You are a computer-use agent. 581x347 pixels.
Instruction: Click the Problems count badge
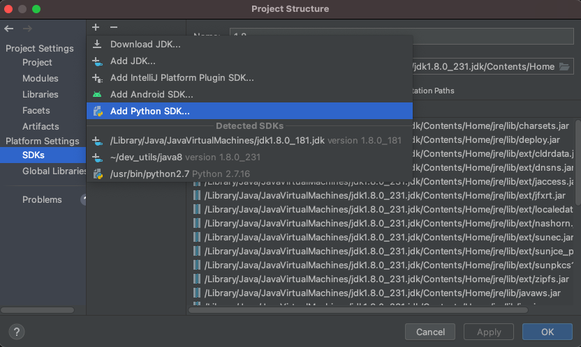[84, 199]
